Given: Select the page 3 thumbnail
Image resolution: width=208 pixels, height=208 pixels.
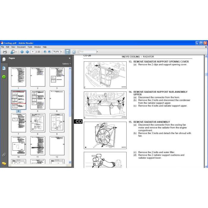Looking at the screenshot, I should pyautogui.click(x=57, y=77).
